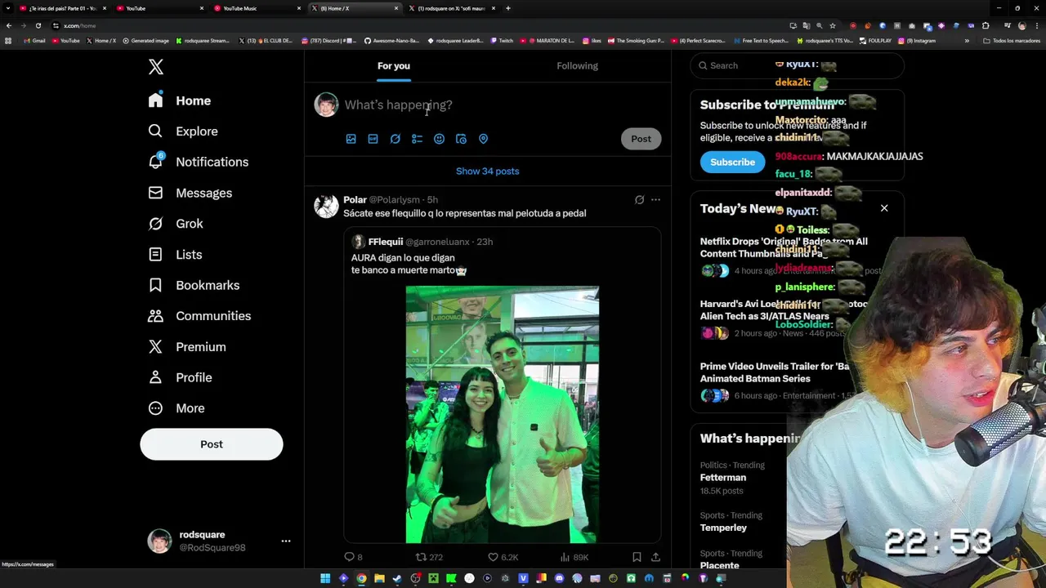This screenshot has width=1046, height=588.
Task: Share Polar's post
Action: 655,557
